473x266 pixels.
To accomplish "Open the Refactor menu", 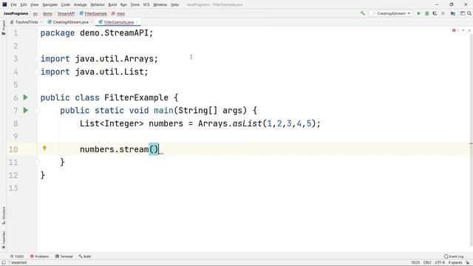I will tap(98, 4).
